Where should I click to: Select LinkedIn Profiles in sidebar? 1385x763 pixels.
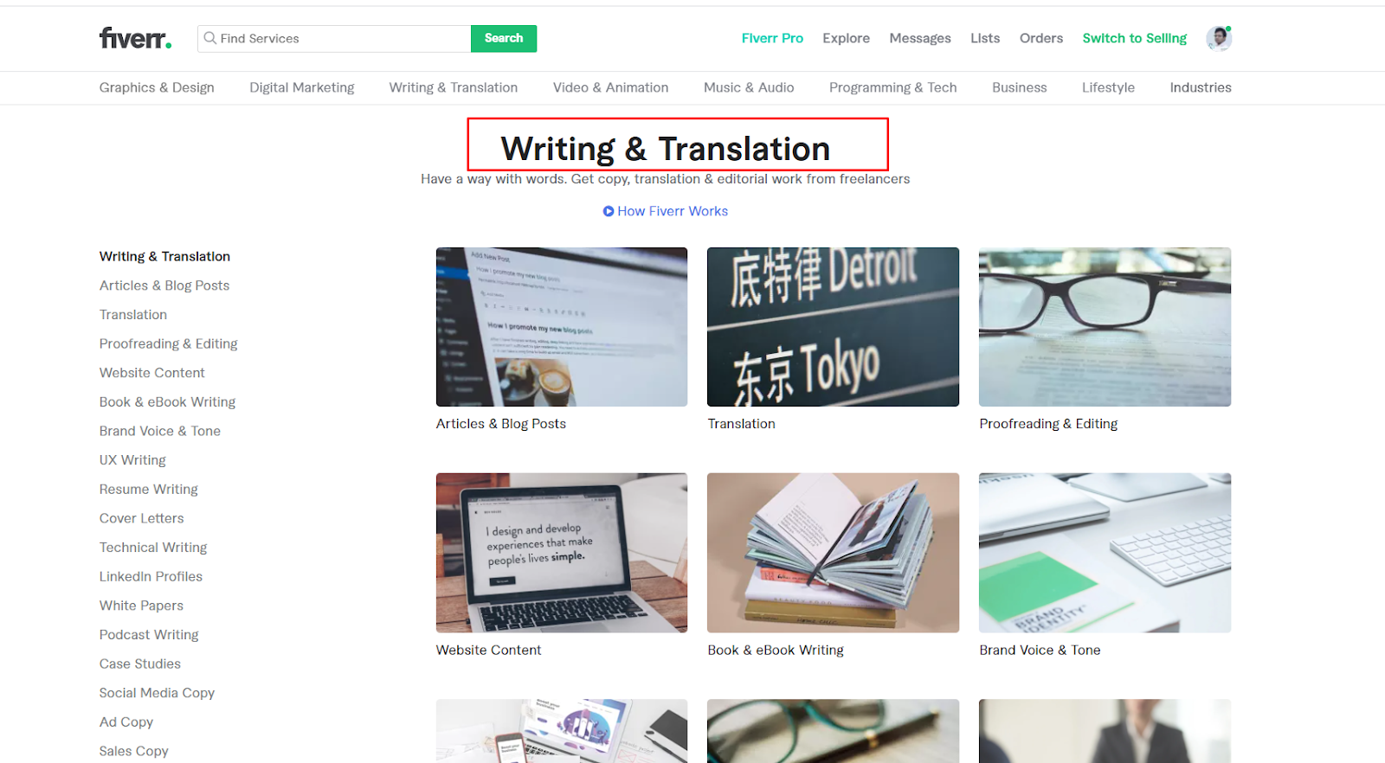coord(151,576)
